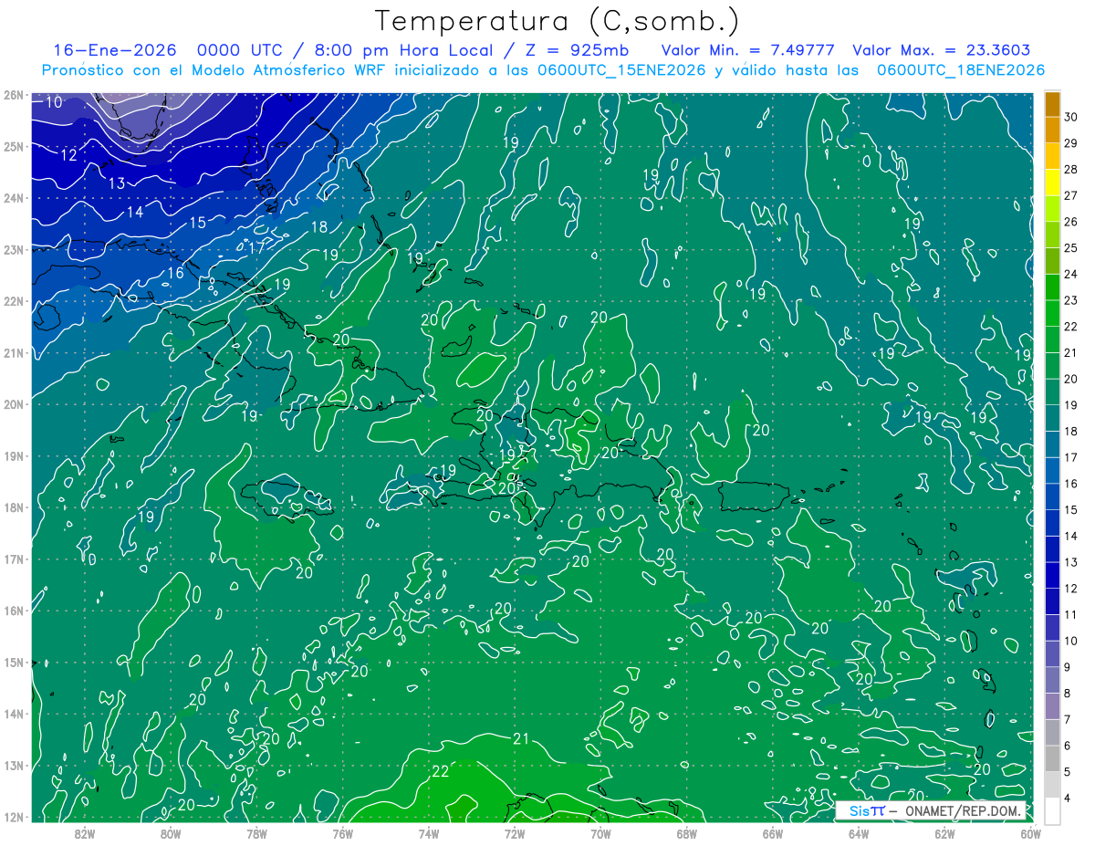Click the bright green swatch between 22 and 23
Viewport: 1095px width, 846px height.
(1052, 313)
